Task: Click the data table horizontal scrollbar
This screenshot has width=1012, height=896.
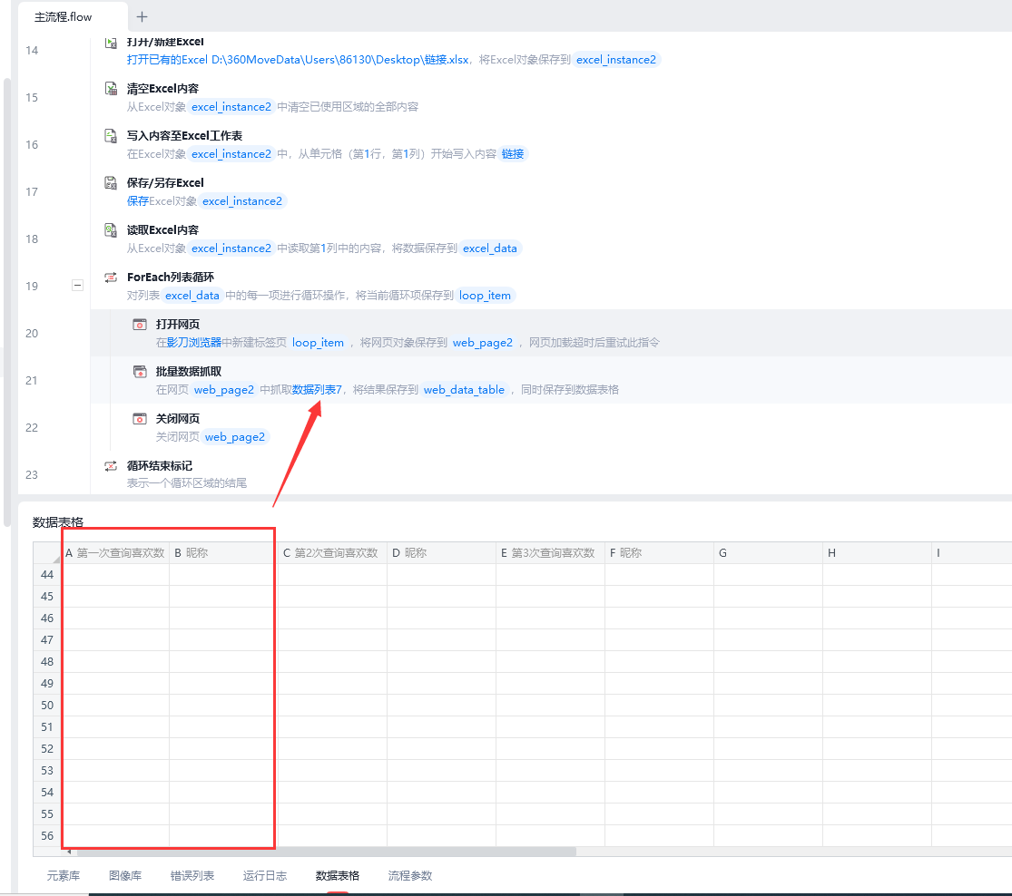Action: [326, 852]
